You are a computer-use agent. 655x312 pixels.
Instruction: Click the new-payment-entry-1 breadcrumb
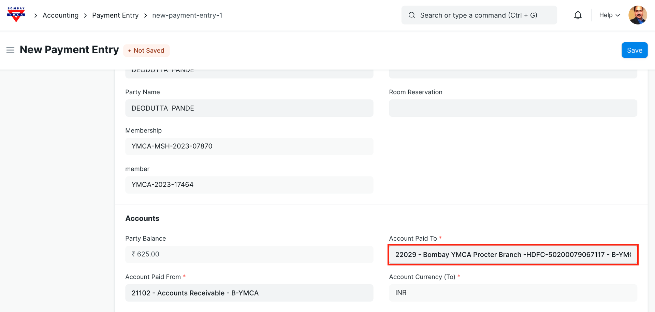point(187,15)
